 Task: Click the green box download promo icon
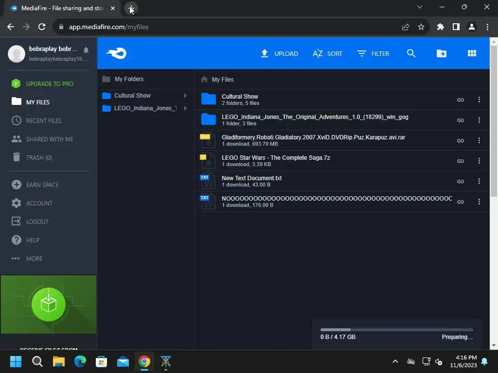click(x=49, y=305)
